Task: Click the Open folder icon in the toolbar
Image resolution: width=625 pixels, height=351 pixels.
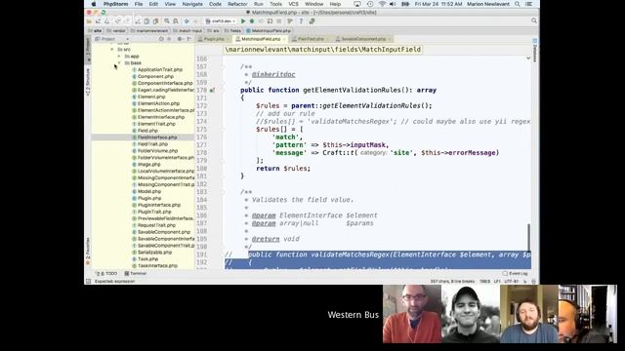Action: click(x=89, y=21)
